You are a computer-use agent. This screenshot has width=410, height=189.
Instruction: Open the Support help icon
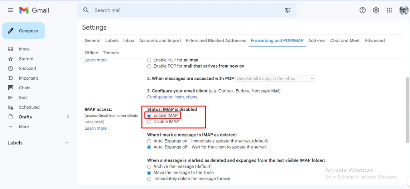362,10
